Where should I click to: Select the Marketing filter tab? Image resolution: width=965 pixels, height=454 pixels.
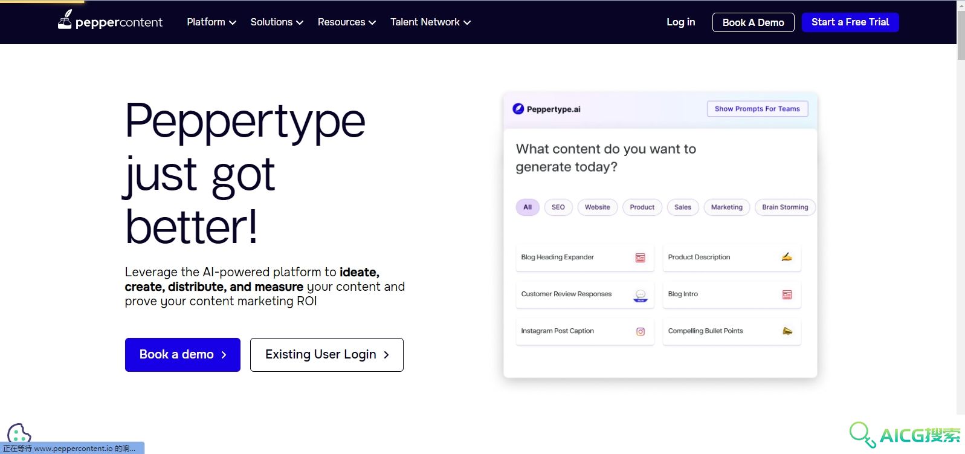pos(727,207)
